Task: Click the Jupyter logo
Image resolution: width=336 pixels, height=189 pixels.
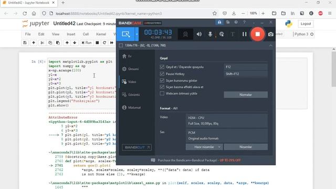Action: [x=36, y=24]
